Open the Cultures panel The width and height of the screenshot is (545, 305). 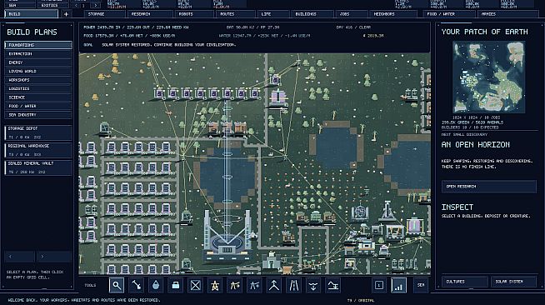[465, 282]
